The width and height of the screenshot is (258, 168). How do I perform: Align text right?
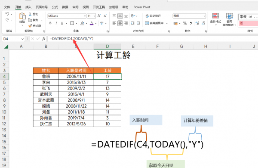pos(126,23)
